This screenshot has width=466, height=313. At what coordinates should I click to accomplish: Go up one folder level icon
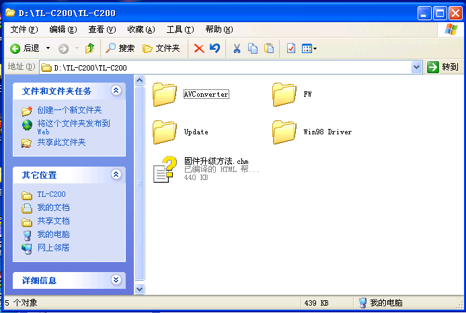pos(89,48)
